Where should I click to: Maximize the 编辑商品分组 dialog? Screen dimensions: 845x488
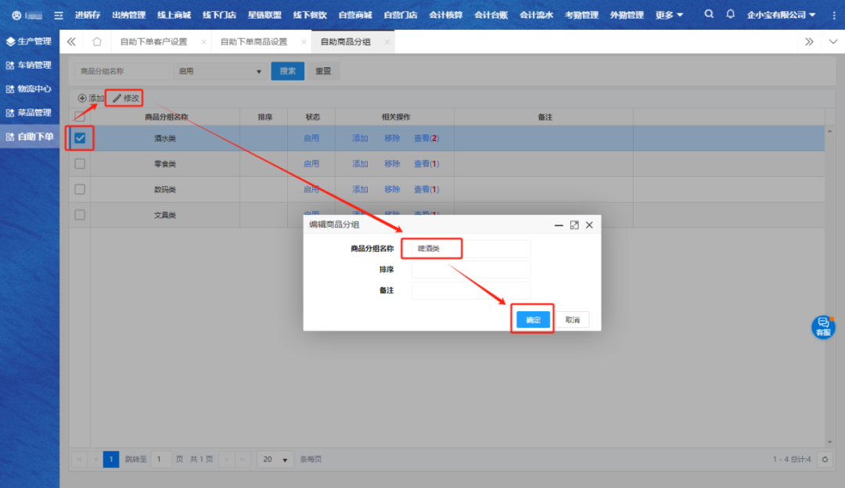(x=574, y=224)
